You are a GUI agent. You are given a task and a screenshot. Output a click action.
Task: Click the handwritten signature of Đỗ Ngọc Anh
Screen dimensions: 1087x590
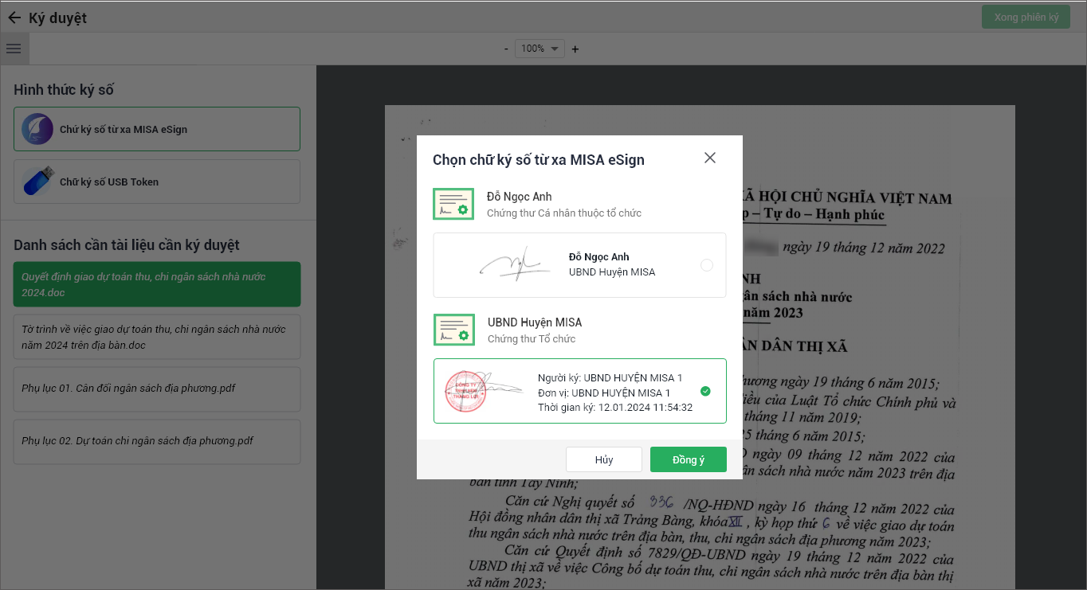click(516, 264)
